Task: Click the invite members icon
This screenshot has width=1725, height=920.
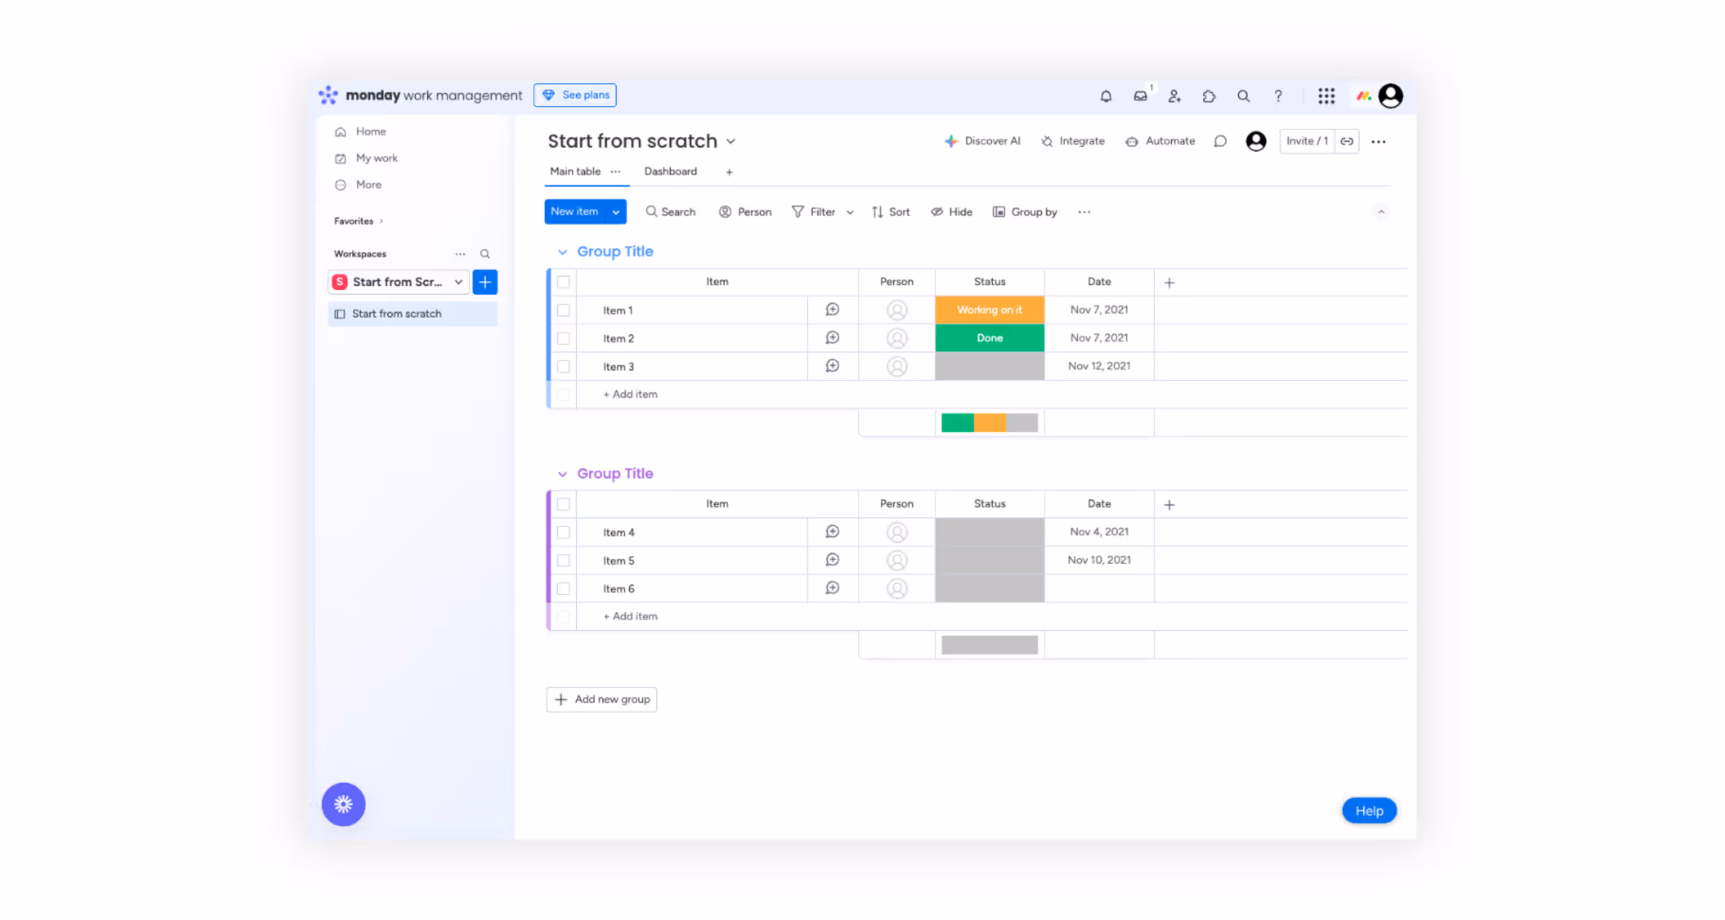Action: coord(1174,96)
